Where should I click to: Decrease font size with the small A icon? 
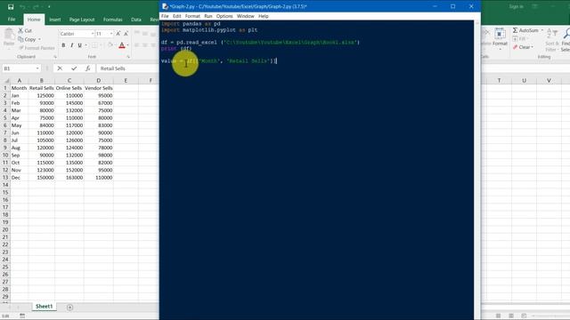(x=126, y=34)
